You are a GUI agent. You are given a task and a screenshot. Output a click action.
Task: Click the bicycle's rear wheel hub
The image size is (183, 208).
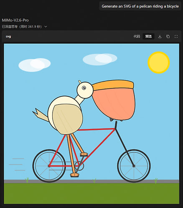(x=49, y=166)
